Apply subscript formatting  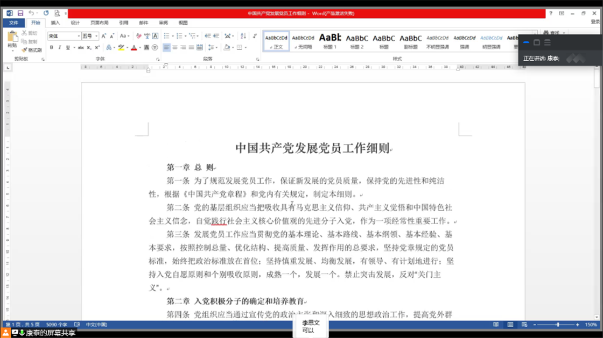click(89, 48)
